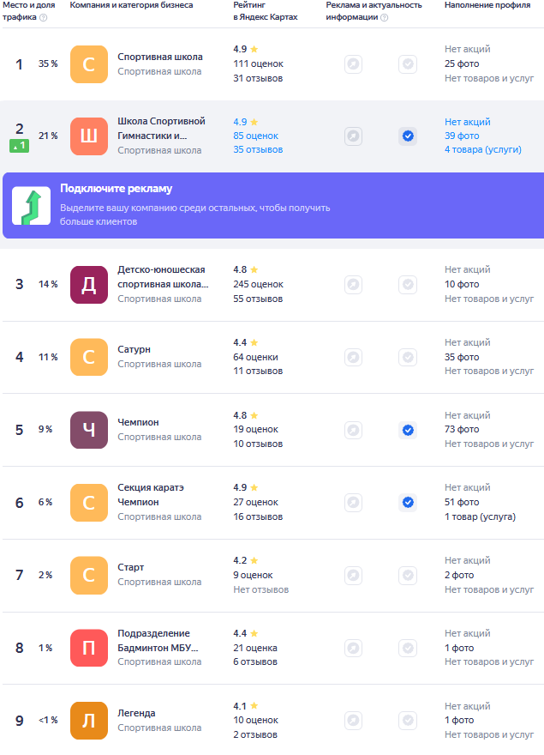Image resolution: width=544 pixels, height=755 pixels.
Task: Click the '21 оценка' text
Action: 255,648
